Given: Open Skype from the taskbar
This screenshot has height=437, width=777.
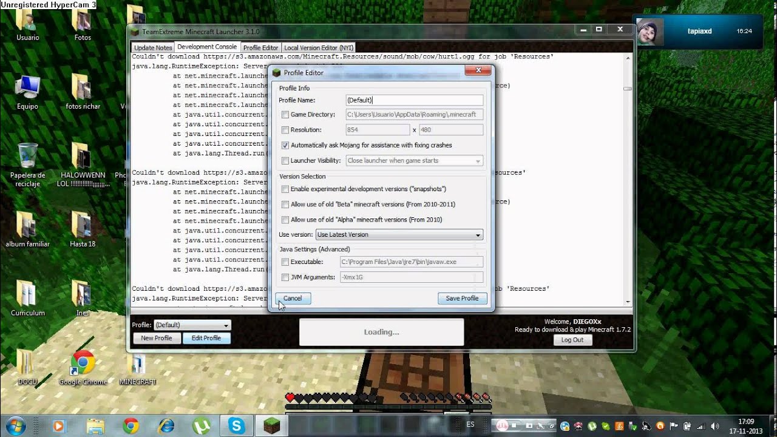Looking at the screenshot, I should tap(237, 425).
